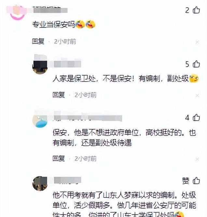Image resolution: width=207 pixels, height=217 pixels.
Task: Open the blurred username of the first commenter
Action: click(x=50, y=10)
